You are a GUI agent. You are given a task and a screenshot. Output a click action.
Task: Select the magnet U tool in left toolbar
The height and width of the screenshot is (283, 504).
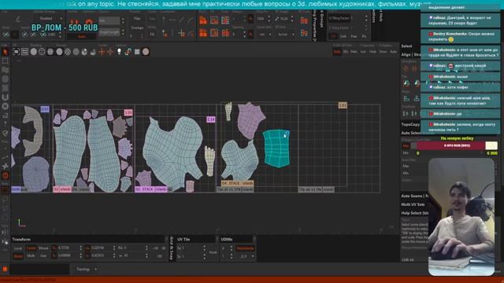tap(6, 97)
